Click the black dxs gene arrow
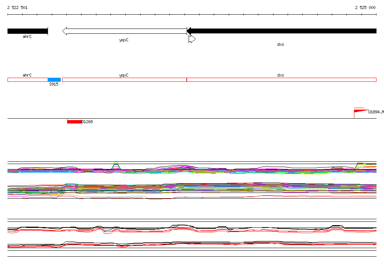This screenshot has width=384, height=268. click(x=282, y=31)
